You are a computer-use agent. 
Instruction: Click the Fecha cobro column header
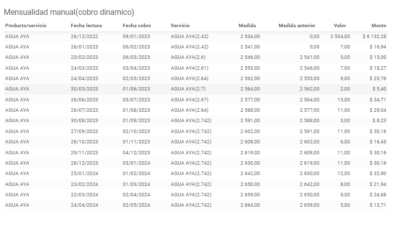(x=137, y=26)
